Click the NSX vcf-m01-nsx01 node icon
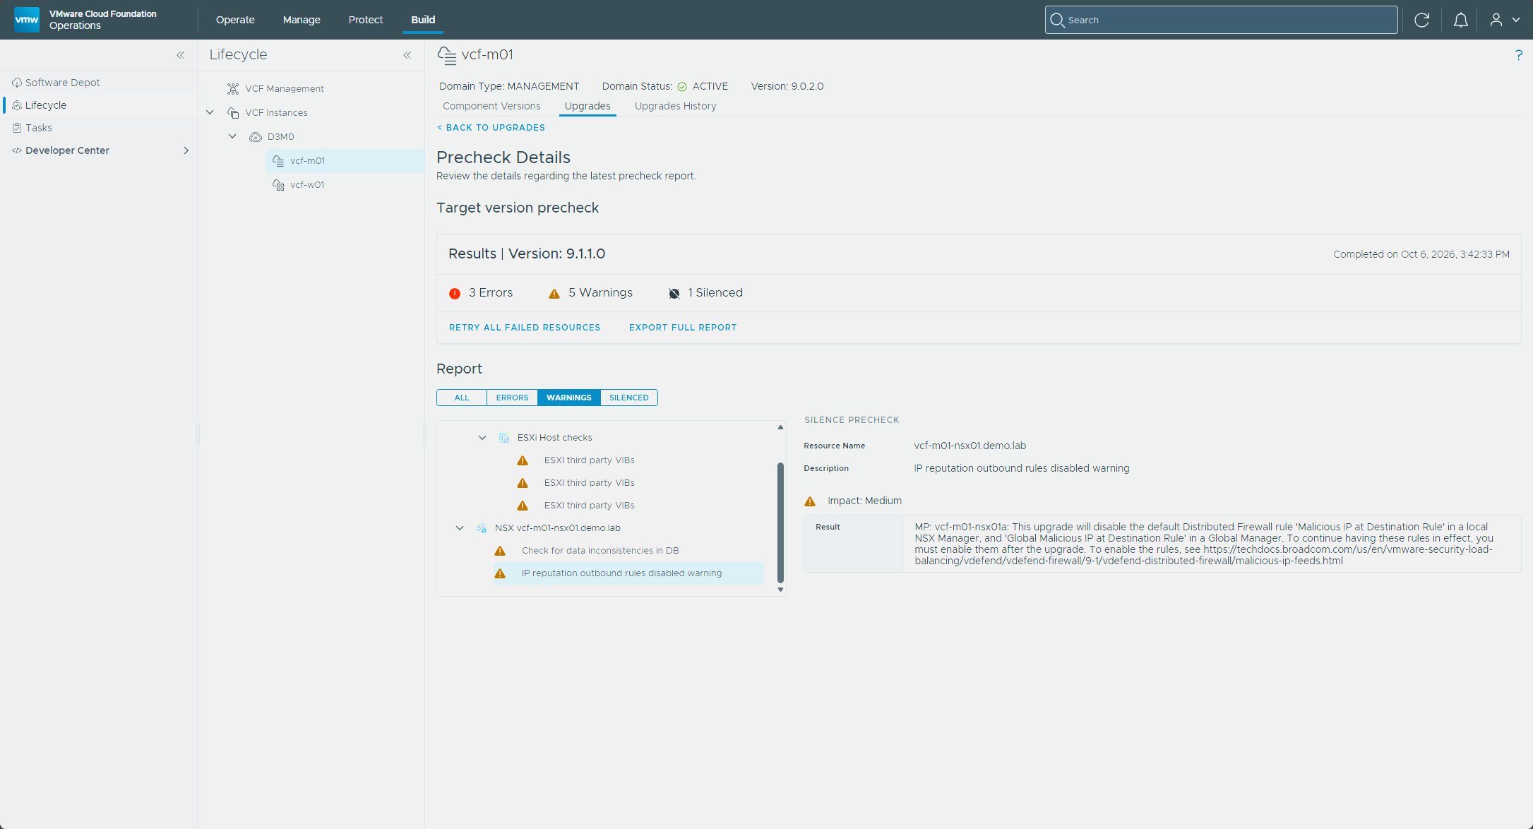The width and height of the screenshot is (1533, 829). coord(482,528)
